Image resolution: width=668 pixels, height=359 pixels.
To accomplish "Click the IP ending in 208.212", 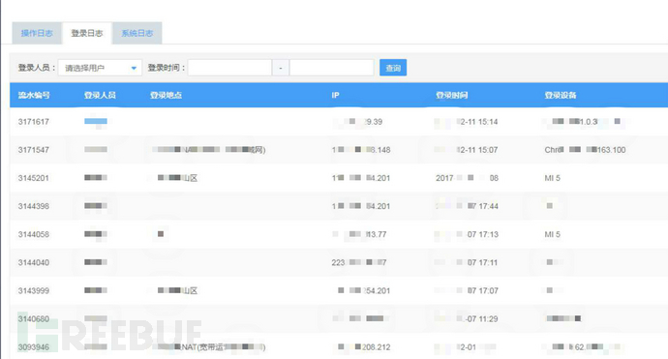I will tap(363, 347).
